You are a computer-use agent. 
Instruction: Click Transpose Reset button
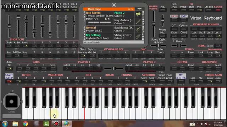point(218,68)
